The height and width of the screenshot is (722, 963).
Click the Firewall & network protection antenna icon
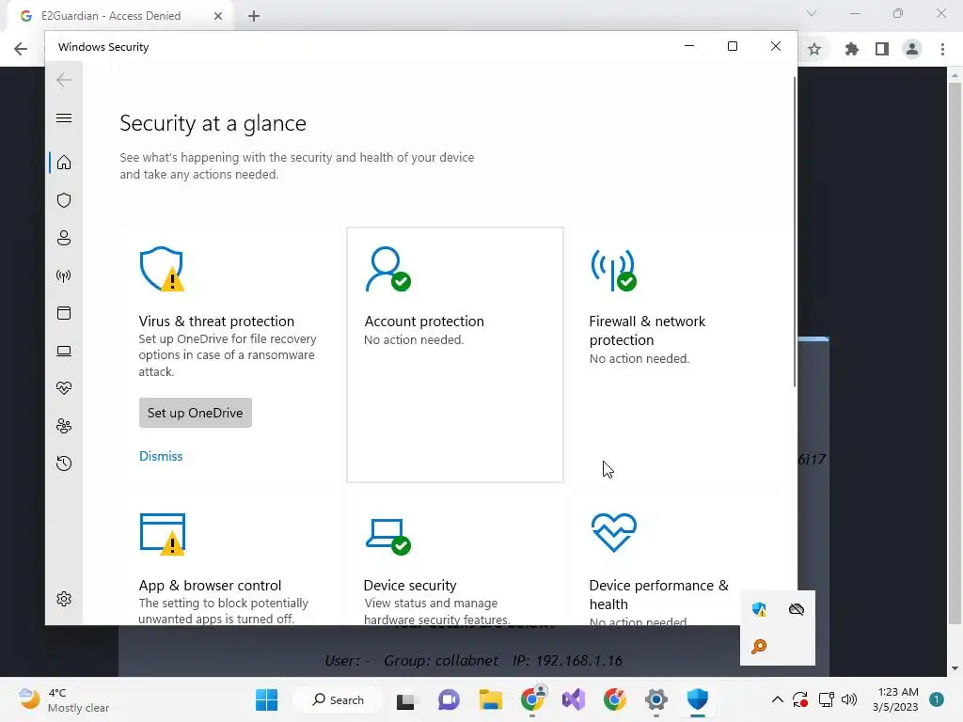(x=613, y=269)
